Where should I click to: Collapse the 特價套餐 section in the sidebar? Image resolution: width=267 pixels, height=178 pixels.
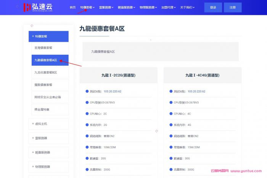(48, 37)
